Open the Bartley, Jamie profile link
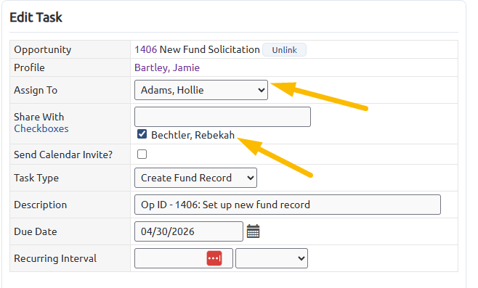 pos(167,67)
